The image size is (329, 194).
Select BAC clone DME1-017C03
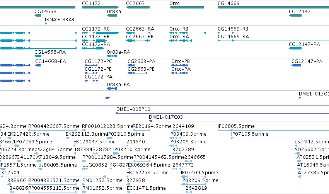[166, 117]
